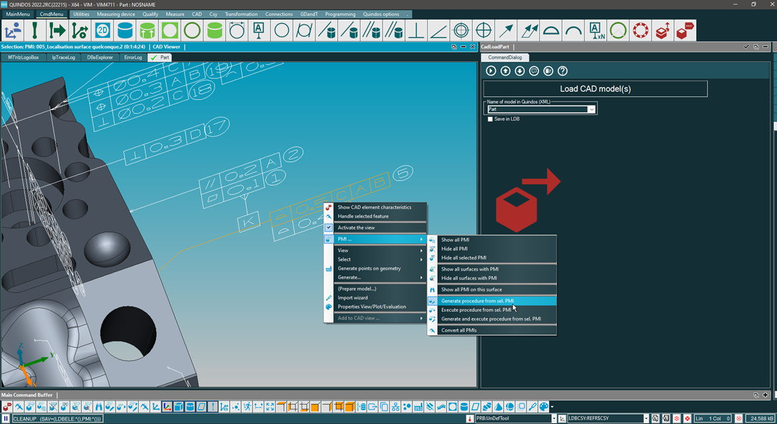The image size is (777, 424).
Task: Open the Measuring device menu
Action: (x=115, y=14)
